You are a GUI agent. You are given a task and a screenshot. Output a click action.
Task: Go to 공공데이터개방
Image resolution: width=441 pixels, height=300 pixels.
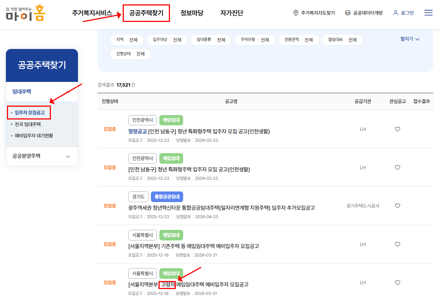pos(368,13)
